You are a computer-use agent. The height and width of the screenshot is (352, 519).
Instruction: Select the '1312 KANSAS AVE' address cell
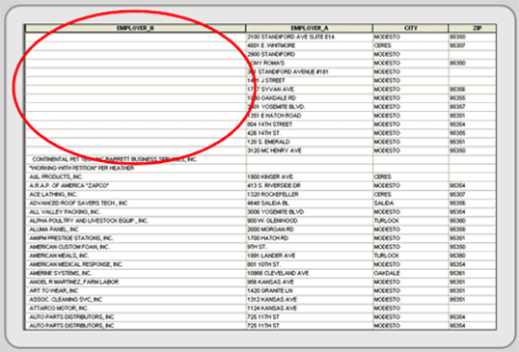coord(309,300)
